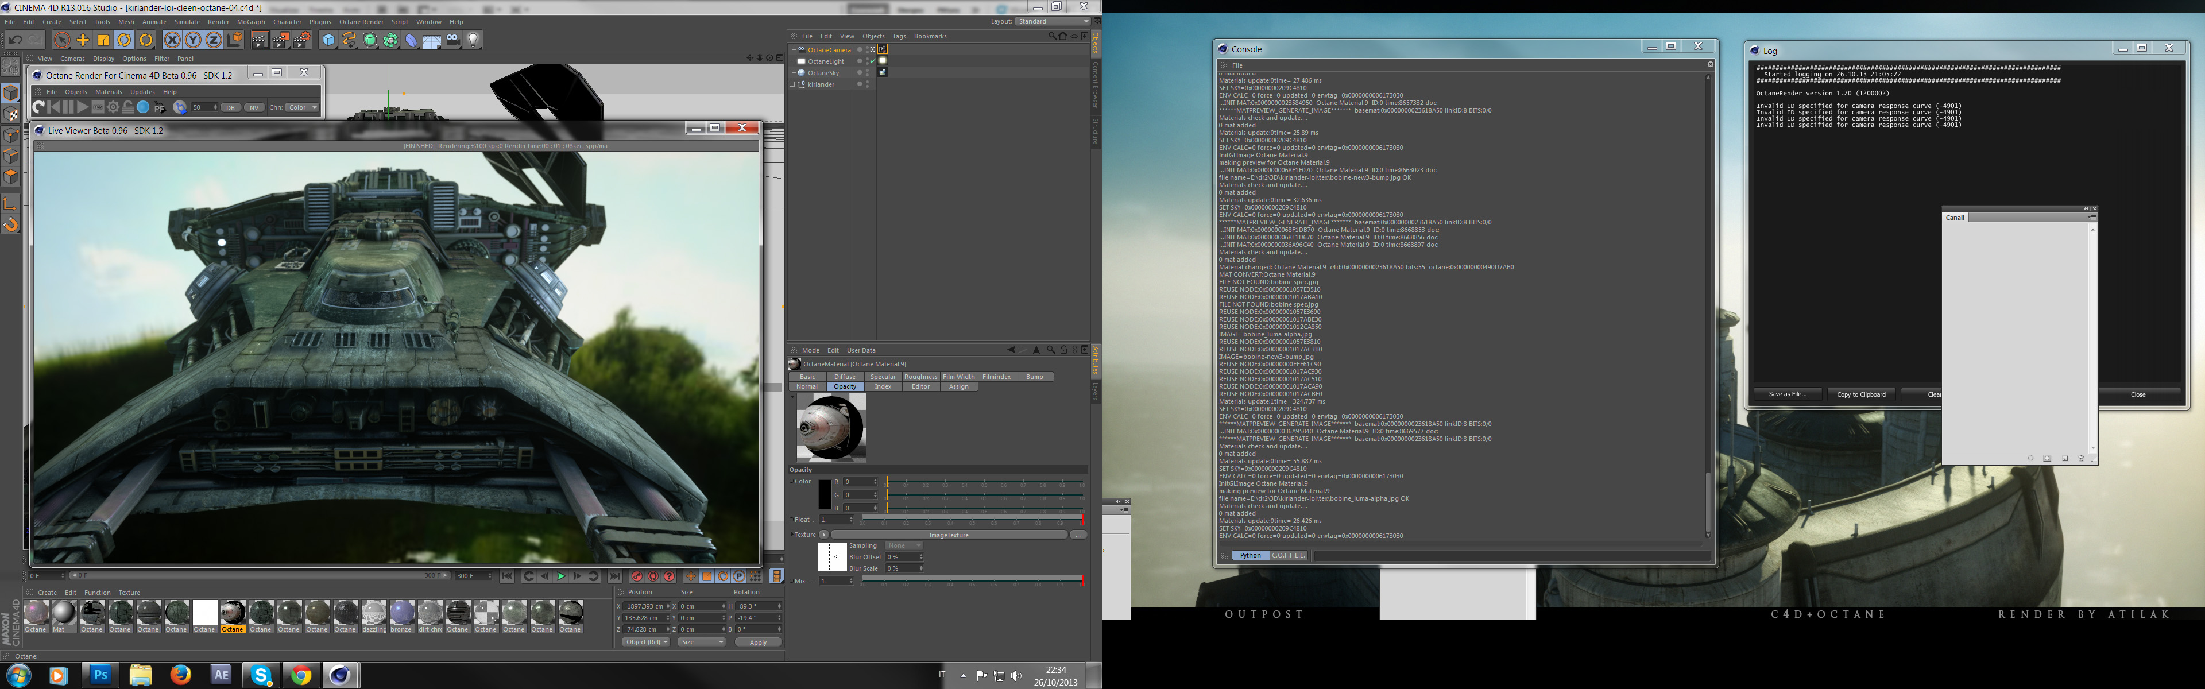This screenshot has height=689, width=2205.
Task: Click the ImageTexture button
Action: (x=949, y=535)
